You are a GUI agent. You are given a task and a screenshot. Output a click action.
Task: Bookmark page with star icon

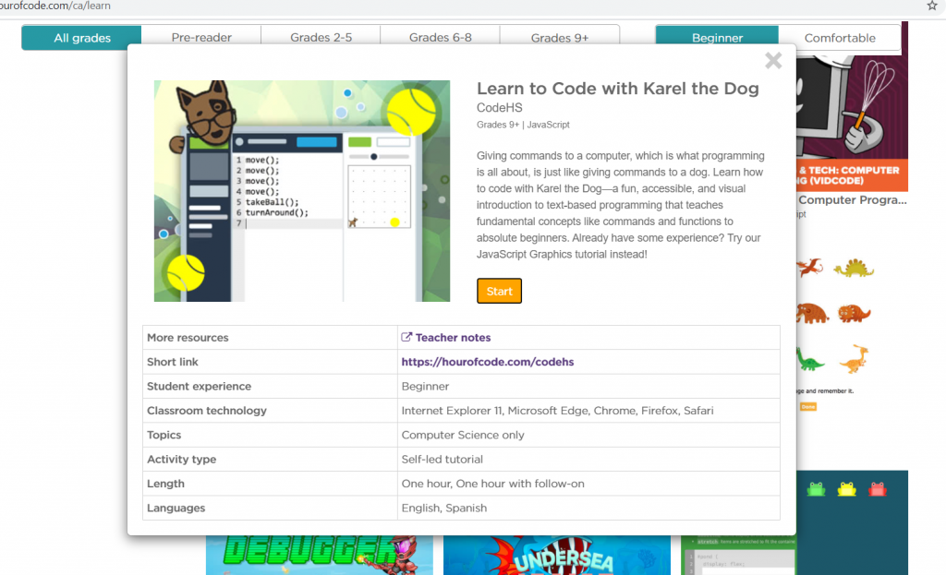[x=932, y=6]
